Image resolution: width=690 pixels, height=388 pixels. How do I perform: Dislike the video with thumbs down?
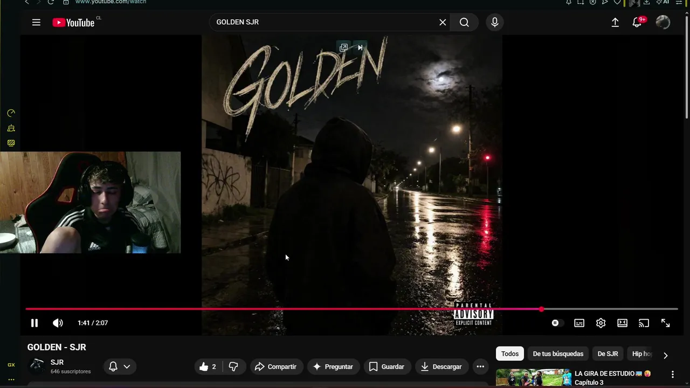tap(233, 366)
